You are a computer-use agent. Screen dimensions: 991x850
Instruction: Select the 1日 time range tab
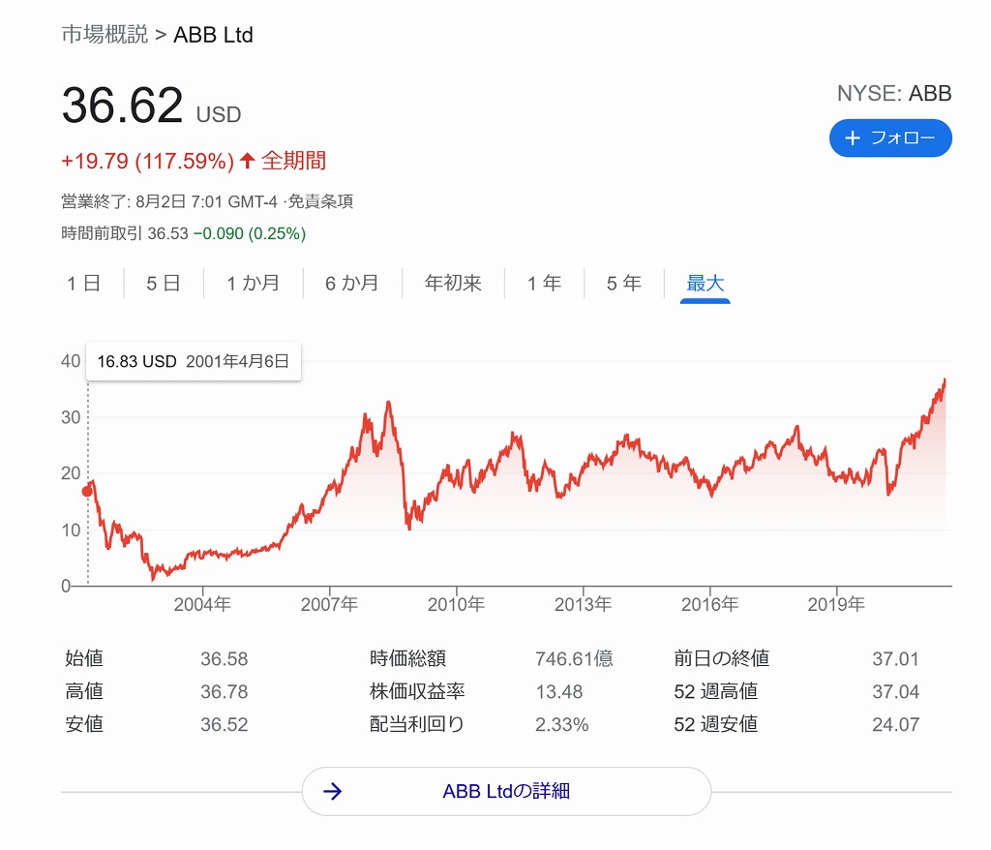pyautogui.click(x=83, y=284)
